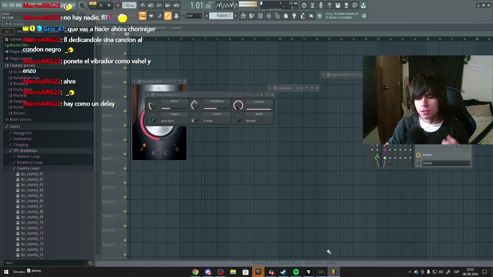Expand the Mixer presets folder
The image size is (493, 277).
(20, 120)
